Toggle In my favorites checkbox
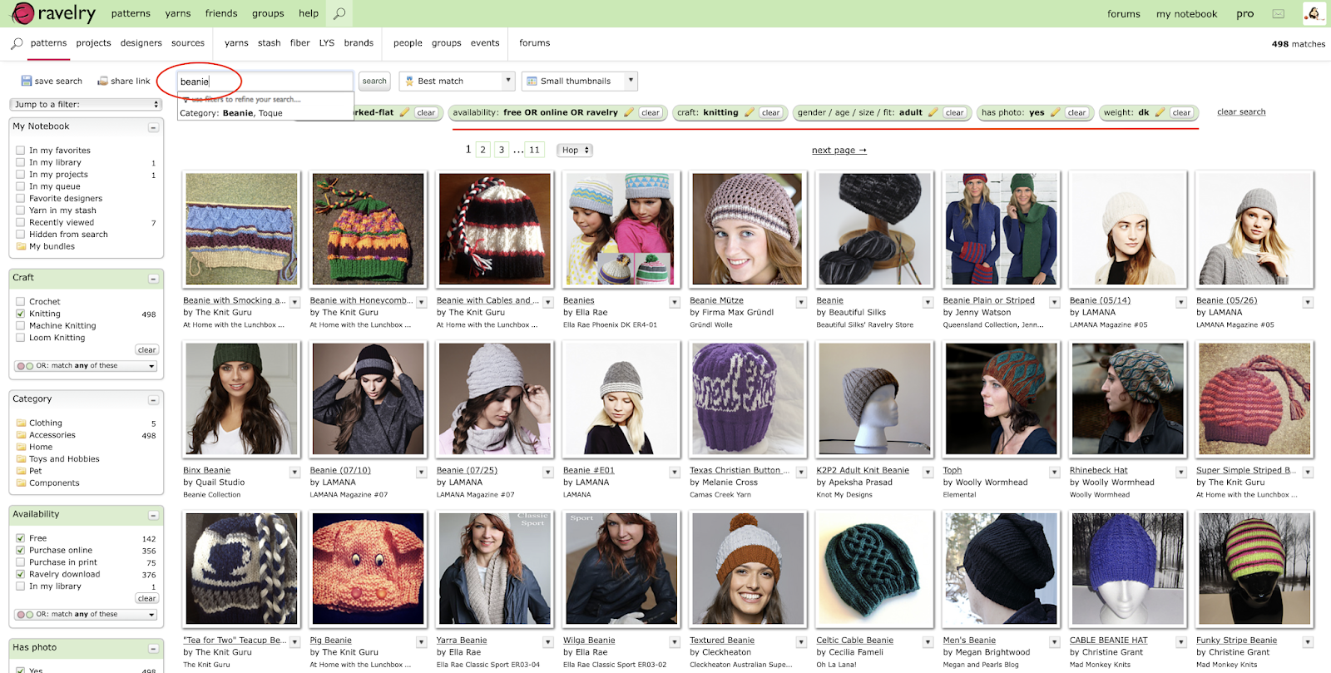This screenshot has width=1331, height=673. [x=21, y=151]
